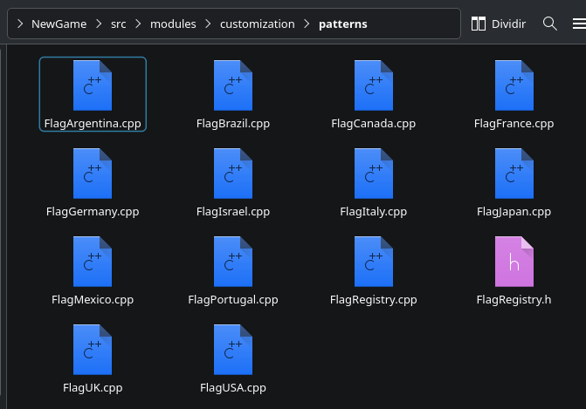Click the FlagIsrael.cpp file icon
Viewport: 586px width, 409px height.
point(233,174)
